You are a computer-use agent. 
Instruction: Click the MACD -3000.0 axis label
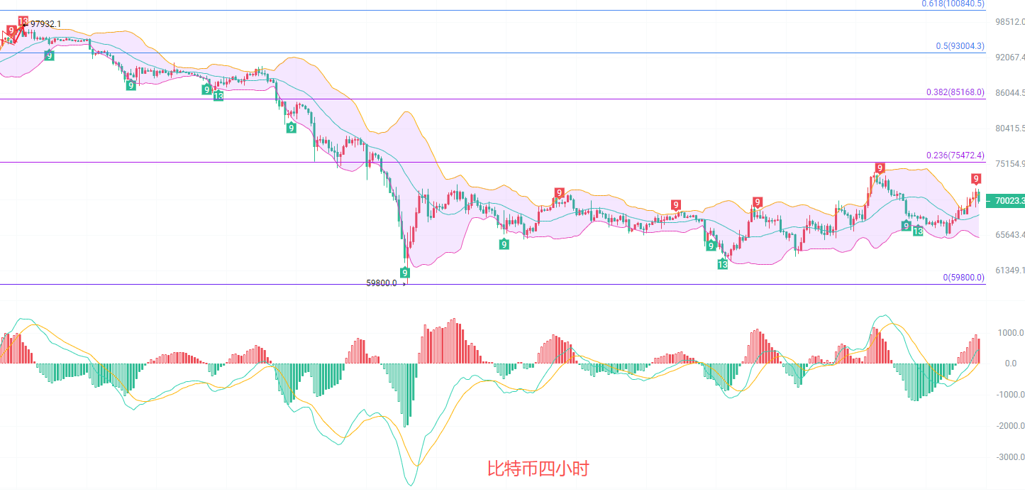pos(1009,457)
